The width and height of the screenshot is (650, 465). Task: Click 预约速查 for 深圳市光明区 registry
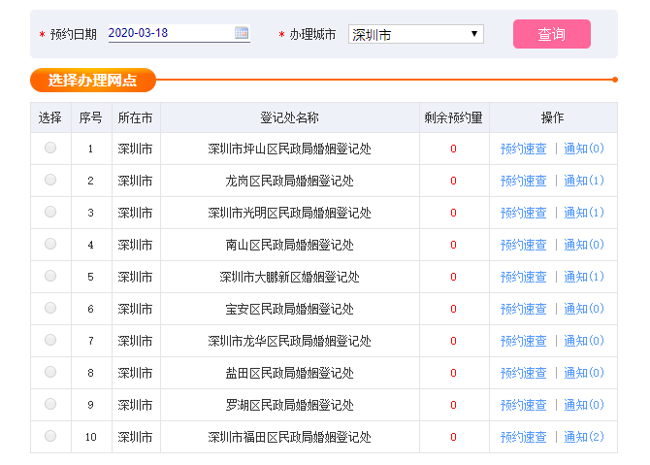[x=523, y=213]
